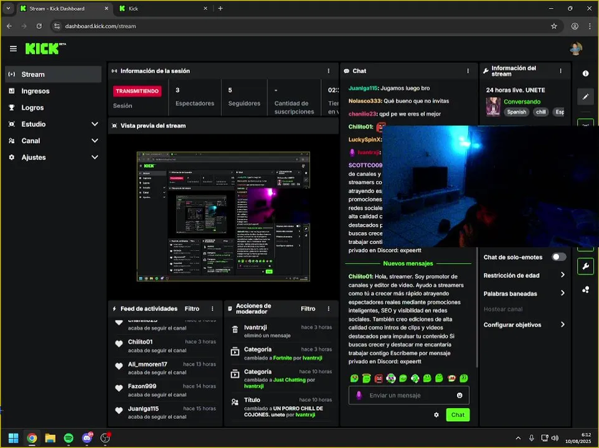The image size is (599, 448).
Task: Click the chill tag
Action: pos(540,112)
